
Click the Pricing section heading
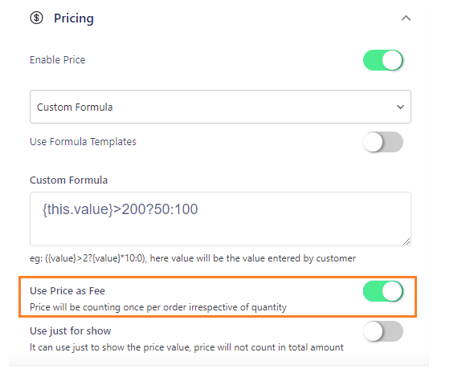(x=74, y=18)
